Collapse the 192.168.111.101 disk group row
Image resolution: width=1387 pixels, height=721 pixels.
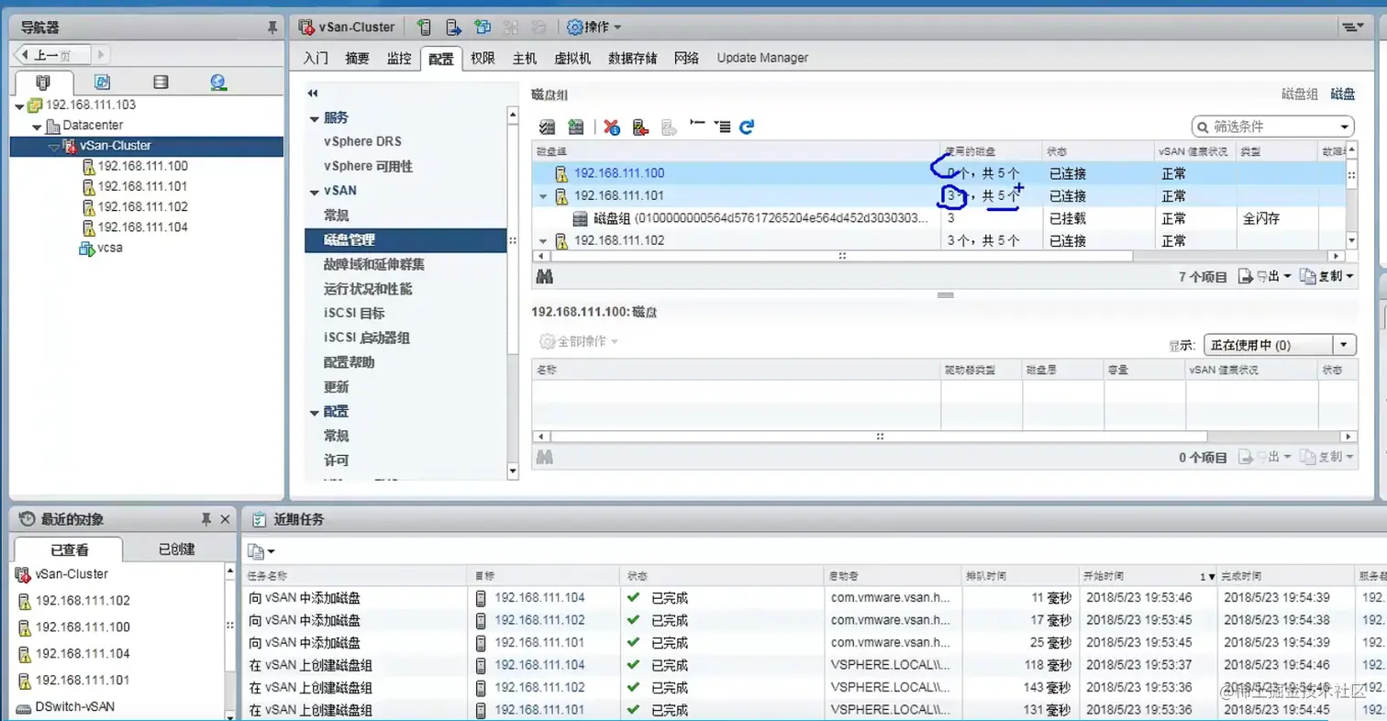coord(542,196)
